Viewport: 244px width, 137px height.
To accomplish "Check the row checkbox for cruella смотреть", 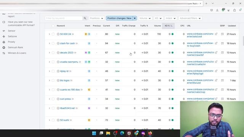I will click(53, 62).
